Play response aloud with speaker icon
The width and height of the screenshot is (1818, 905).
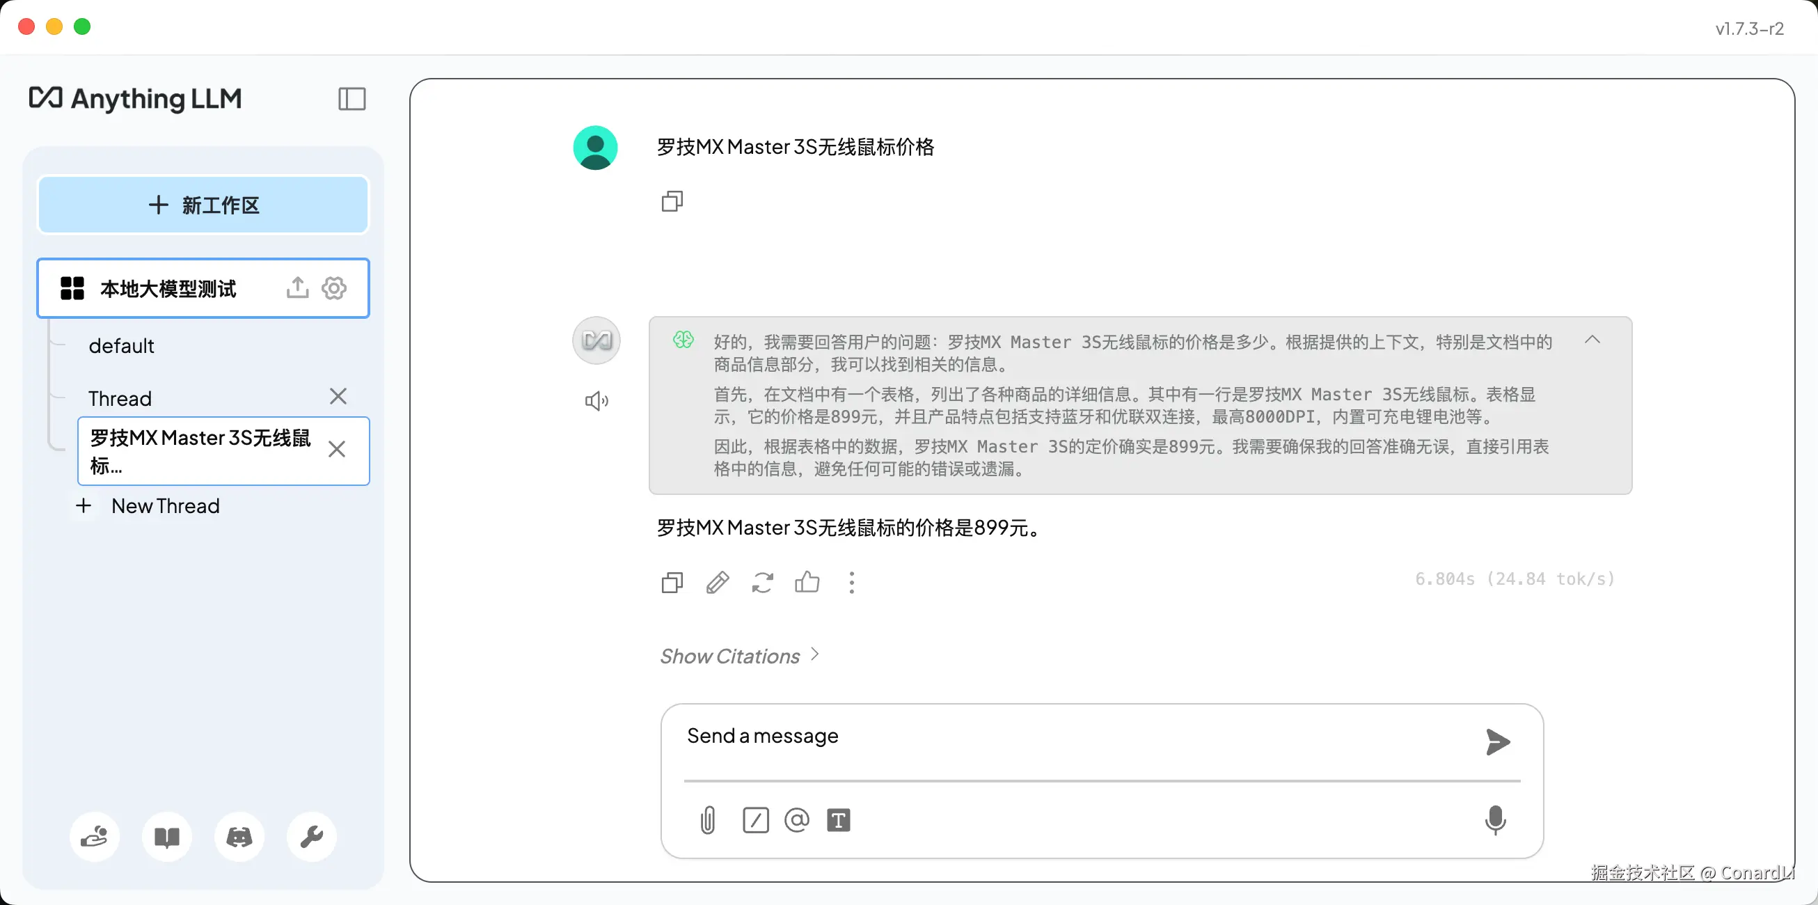tap(596, 401)
